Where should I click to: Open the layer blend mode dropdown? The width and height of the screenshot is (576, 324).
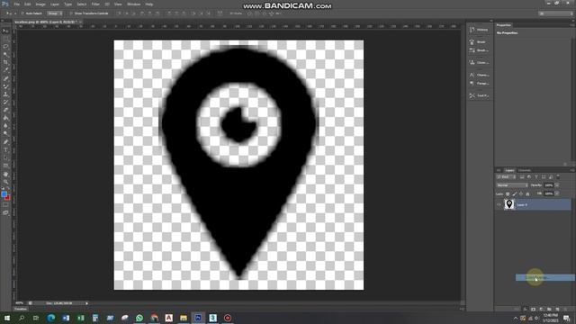coord(512,185)
